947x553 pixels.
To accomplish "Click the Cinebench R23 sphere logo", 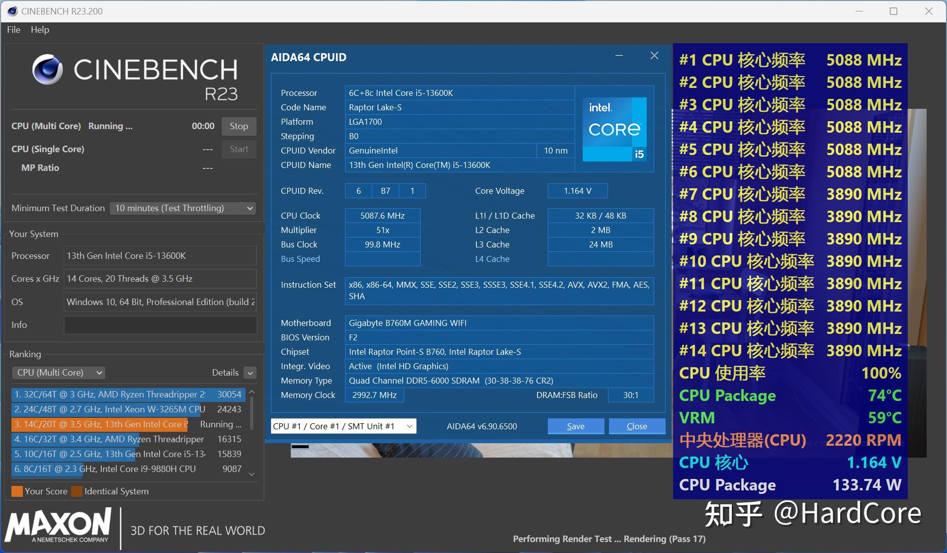I will point(48,70).
